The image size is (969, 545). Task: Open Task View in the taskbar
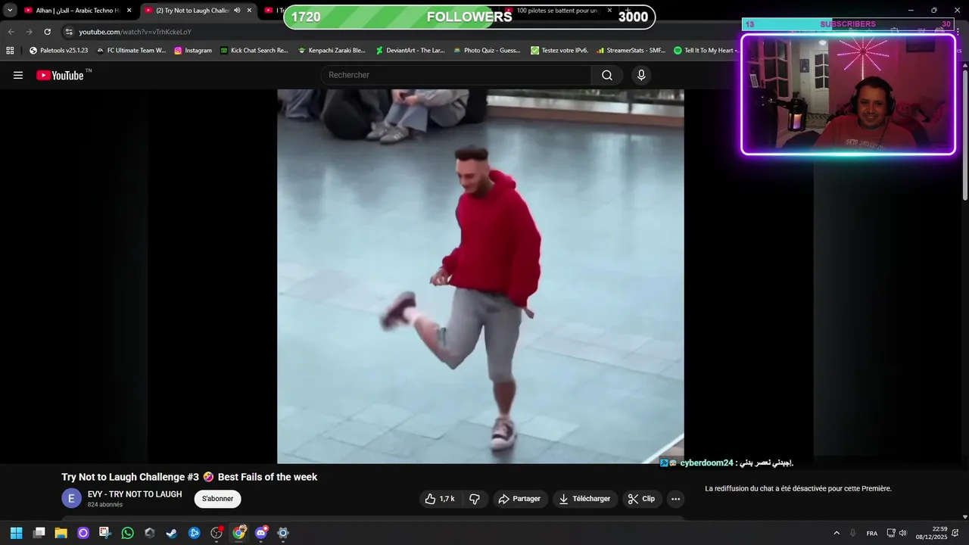pyautogui.click(x=39, y=533)
